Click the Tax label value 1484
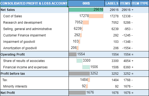 115,80
